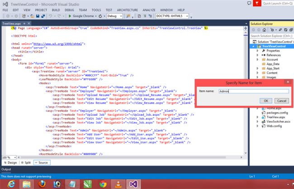Click the Redo toolbar icon
The height and width of the screenshot is (189, 294).
pyautogui.click(x=59, y=16)
